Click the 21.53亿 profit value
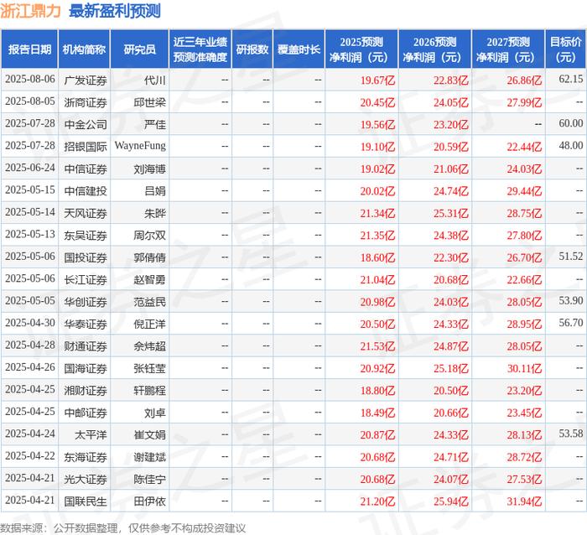The width and height of the screenshot is (587, 535). (377, 346)
